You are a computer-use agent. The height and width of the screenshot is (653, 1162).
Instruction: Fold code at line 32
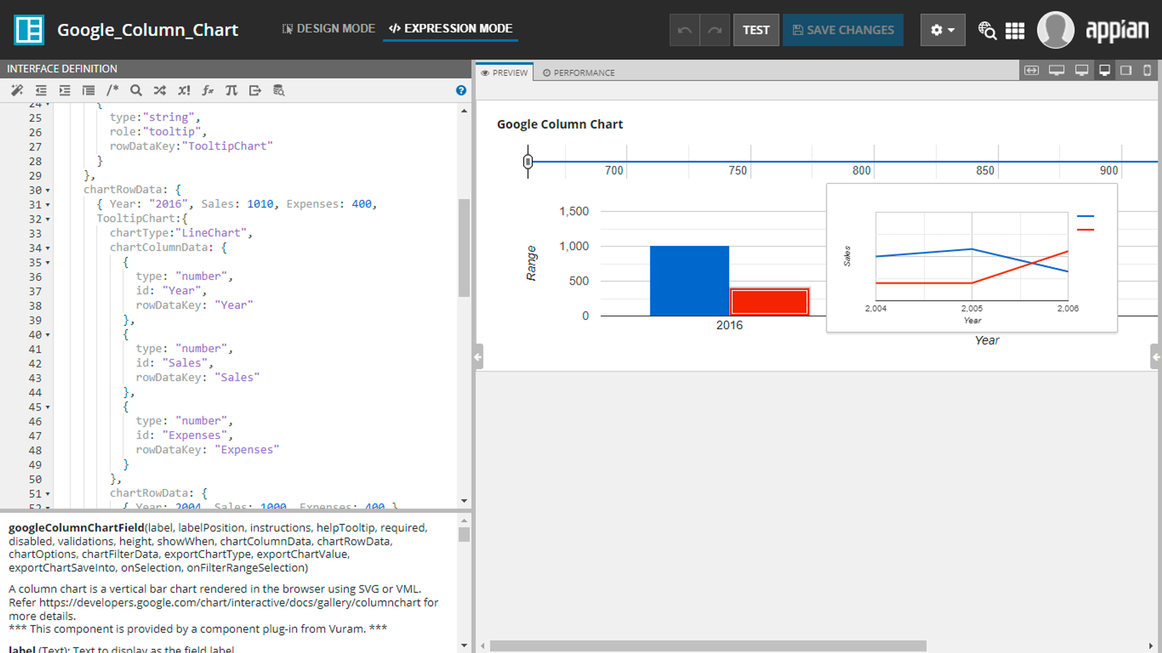[x=48, y=219]
